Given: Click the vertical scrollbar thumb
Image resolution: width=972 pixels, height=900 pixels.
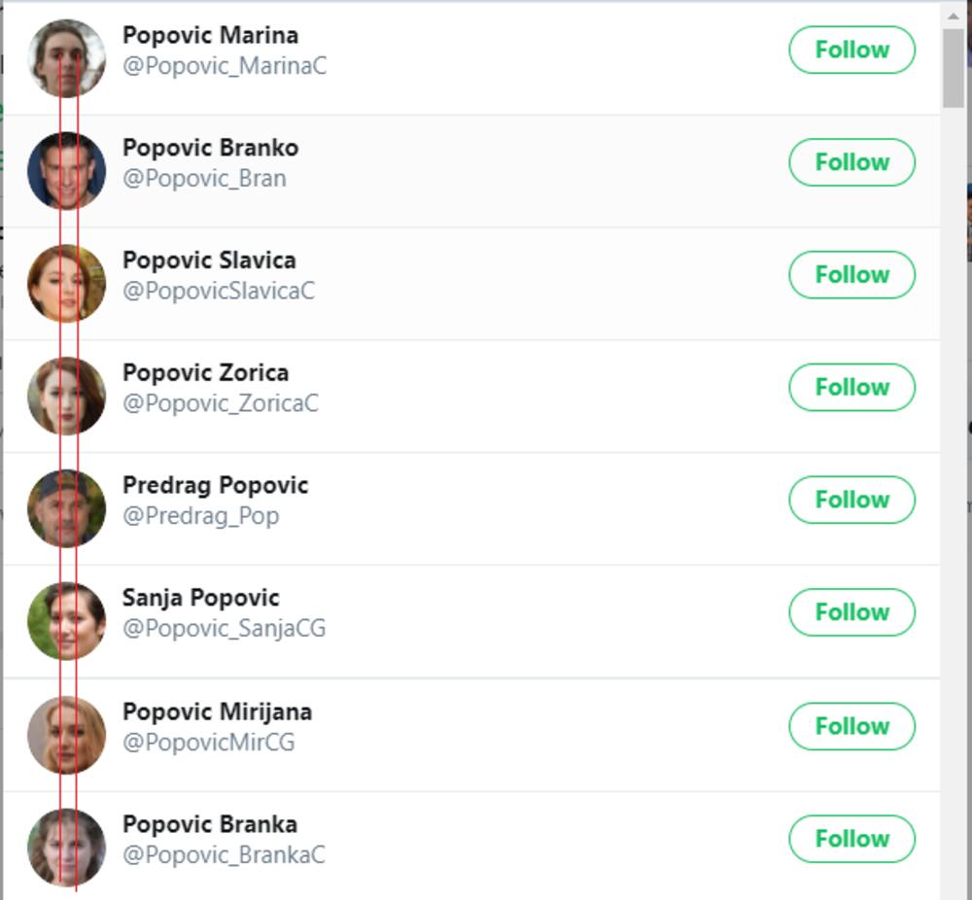Looking at the screenshot, I should (954, 66).
